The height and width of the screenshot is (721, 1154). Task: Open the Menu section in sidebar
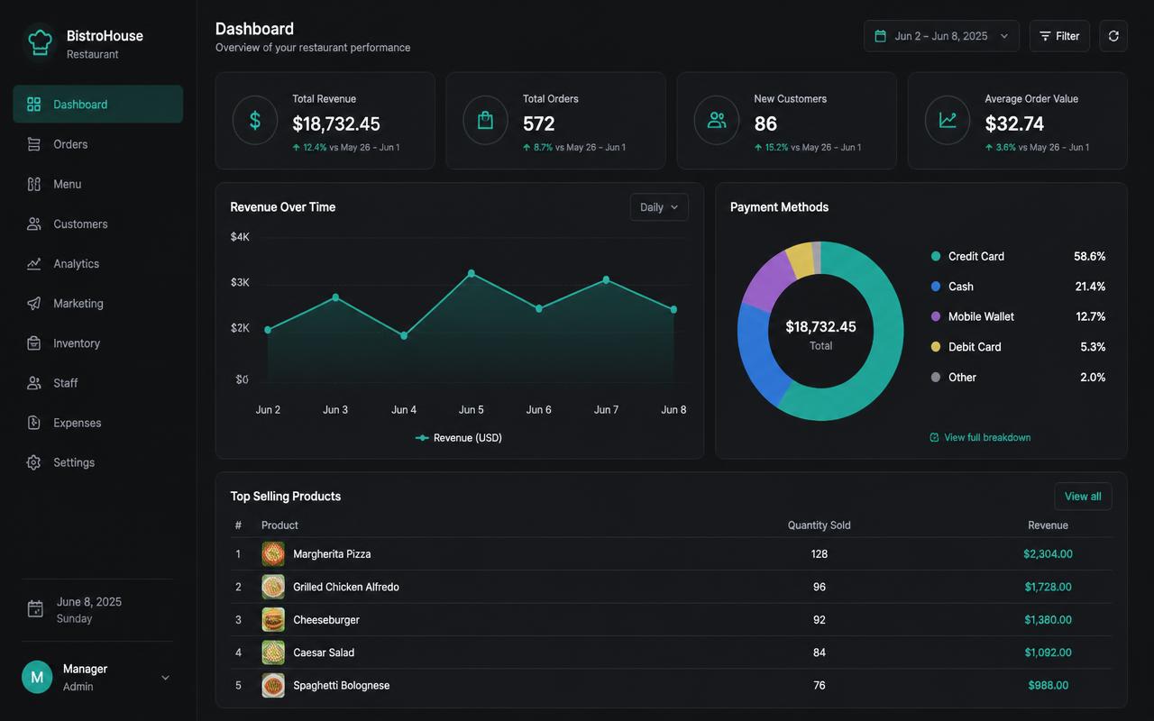click(x=98, y=184)
